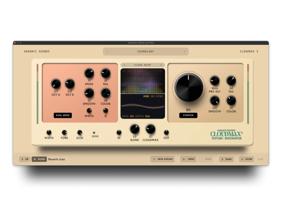Click the reverb size value 50
The height and width of the screenshot is (207, 282).
pos(188,110)
